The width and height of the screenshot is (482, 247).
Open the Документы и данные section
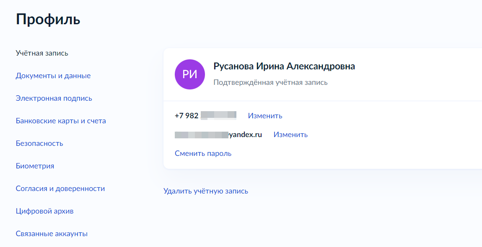coord(52,76)
